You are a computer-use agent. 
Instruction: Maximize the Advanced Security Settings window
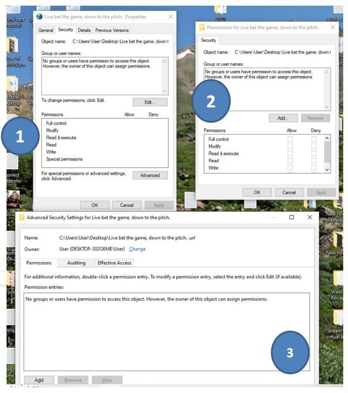[x=291, y=217]
